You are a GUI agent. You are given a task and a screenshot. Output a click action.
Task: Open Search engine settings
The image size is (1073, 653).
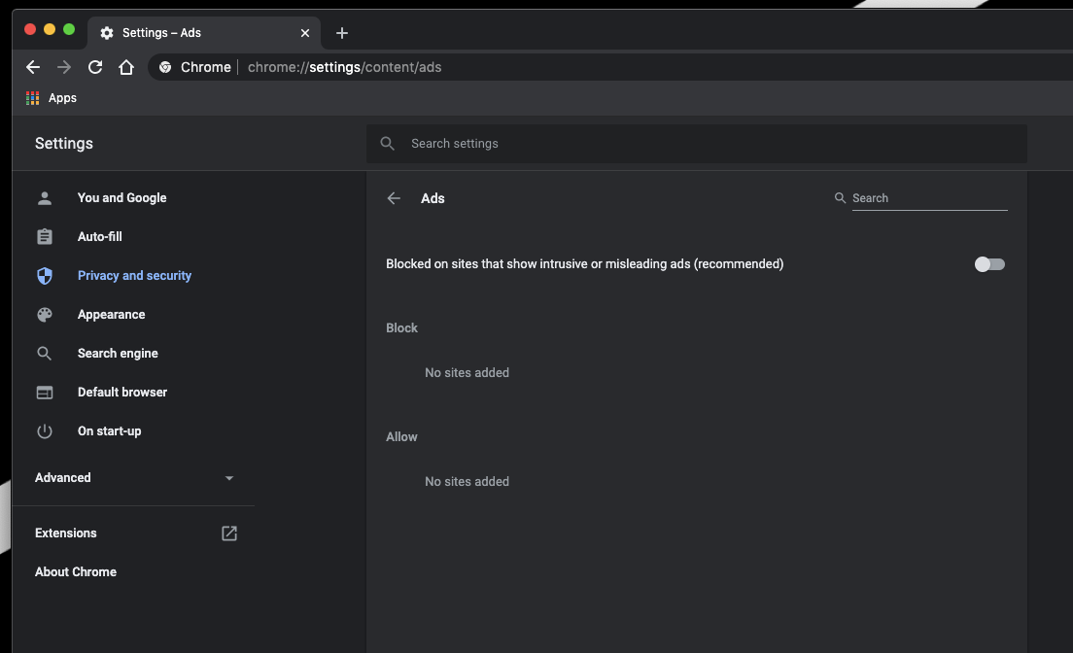118,354
